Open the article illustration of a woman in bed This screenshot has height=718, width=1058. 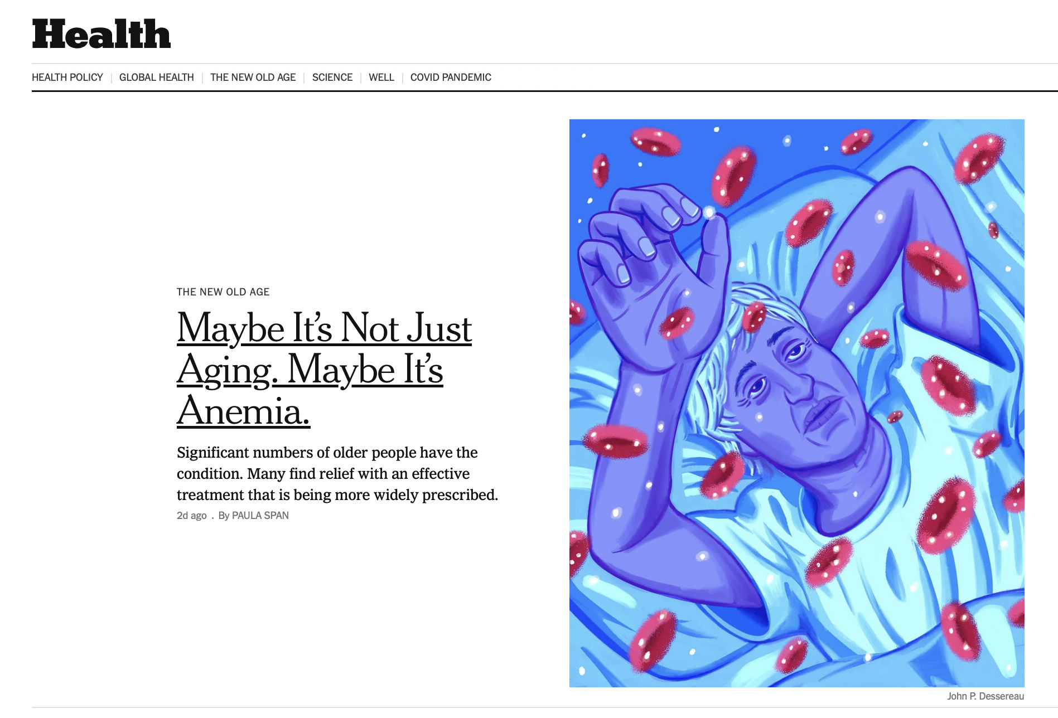796,403
